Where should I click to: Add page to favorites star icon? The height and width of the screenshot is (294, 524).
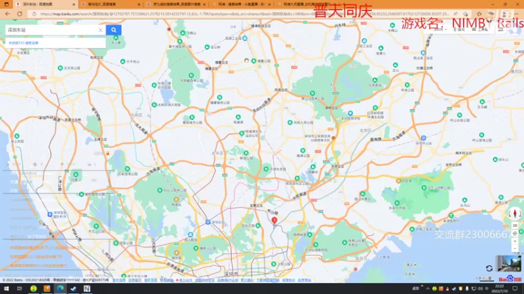pos(466,14)
